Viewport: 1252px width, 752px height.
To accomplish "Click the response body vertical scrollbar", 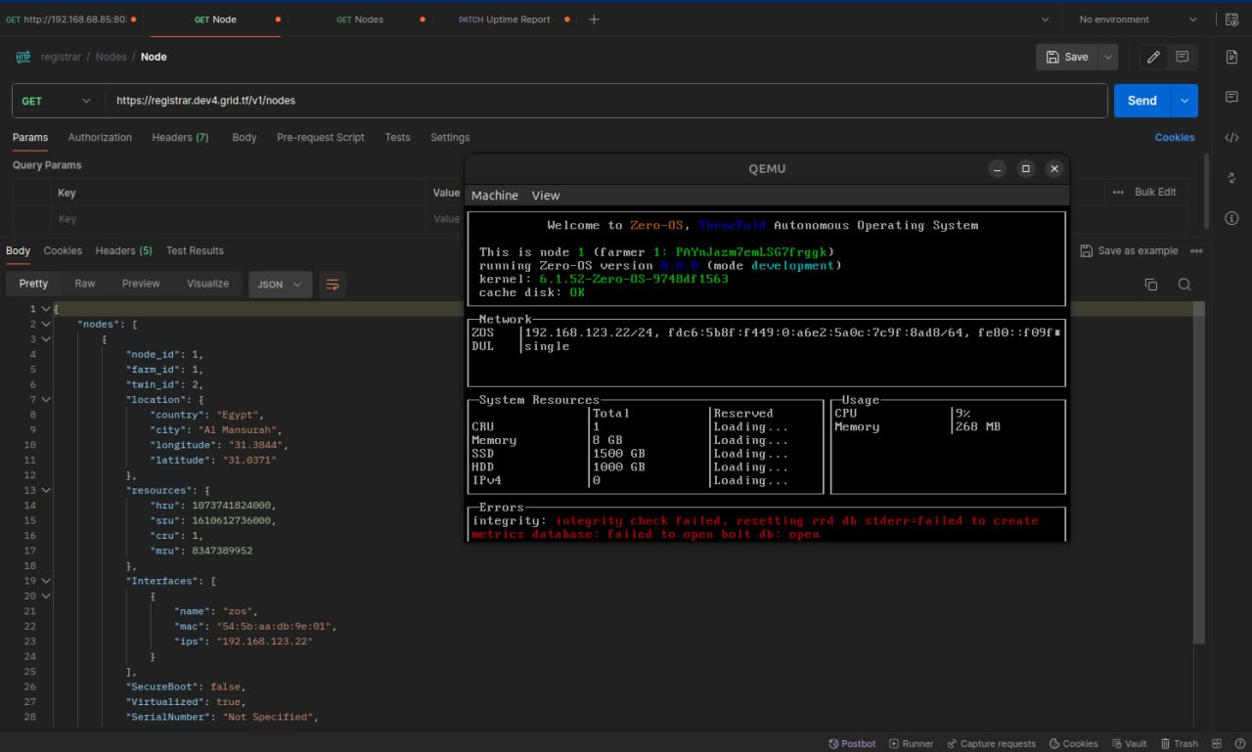I will coord(1198,473).
